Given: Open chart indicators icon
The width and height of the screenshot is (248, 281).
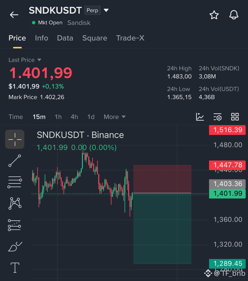Looking at the screenshot, I should (x=200, y=117).
